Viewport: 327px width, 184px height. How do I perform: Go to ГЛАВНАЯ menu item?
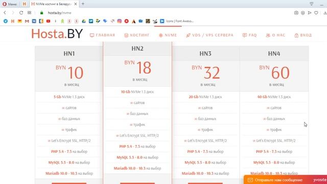(x=102, y=35)
